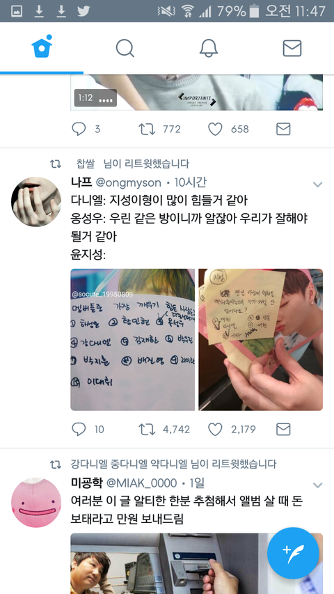This screenshot has height=594, width=334.
Task: Reply to the @ongmyson tweet
Action: (79, 429)
